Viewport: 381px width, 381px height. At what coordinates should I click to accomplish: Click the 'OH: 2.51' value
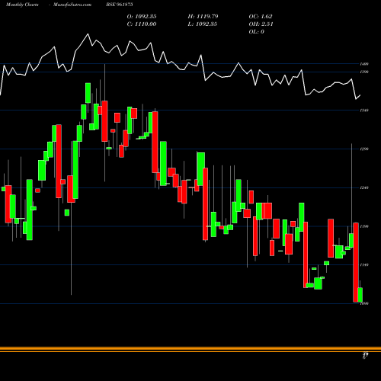coord(261,24)
